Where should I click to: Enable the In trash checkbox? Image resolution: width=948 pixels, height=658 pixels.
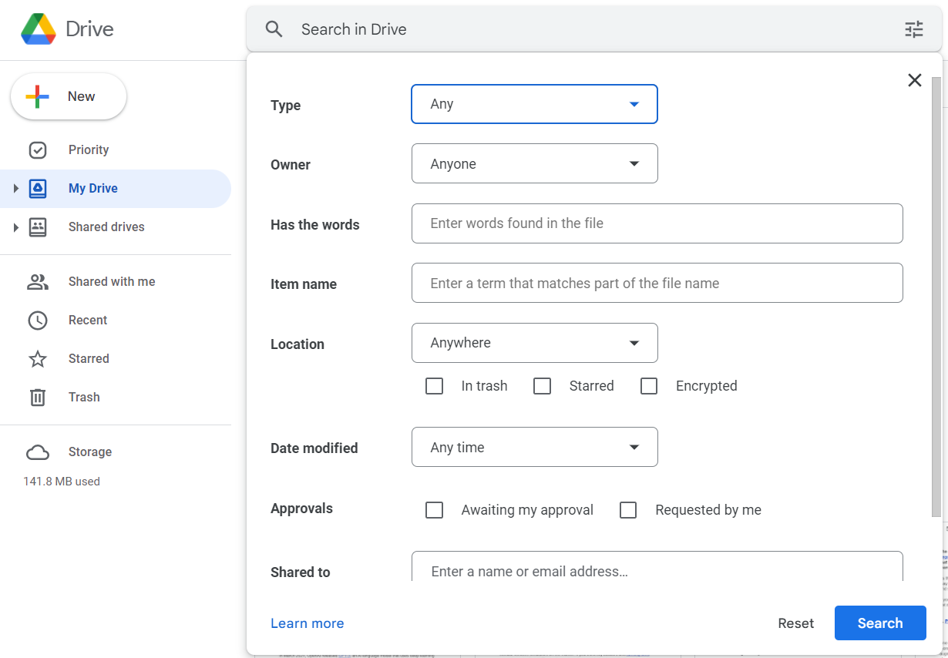click(x=435, y=386)
